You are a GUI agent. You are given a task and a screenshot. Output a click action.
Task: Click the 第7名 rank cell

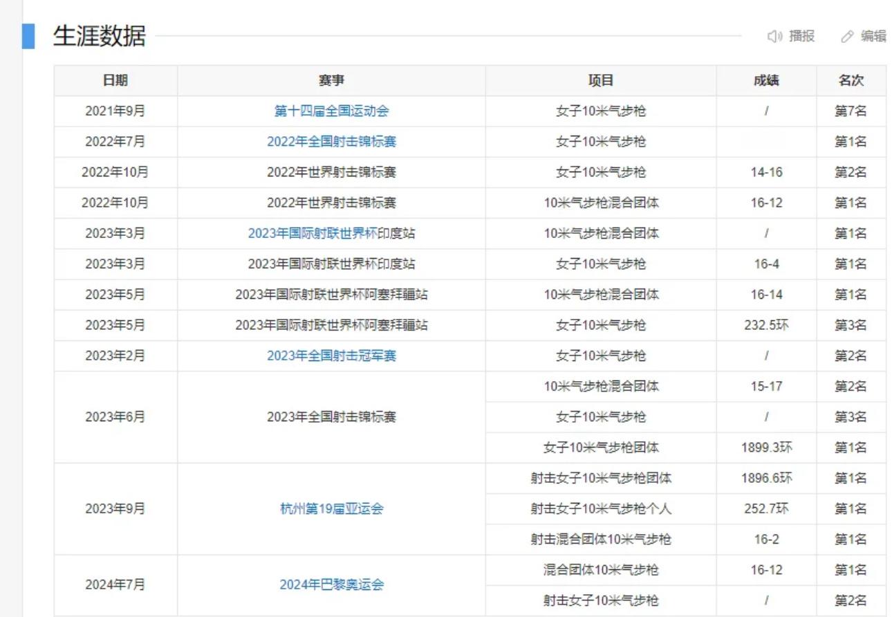pyautogui.click(x=851, y=111)
